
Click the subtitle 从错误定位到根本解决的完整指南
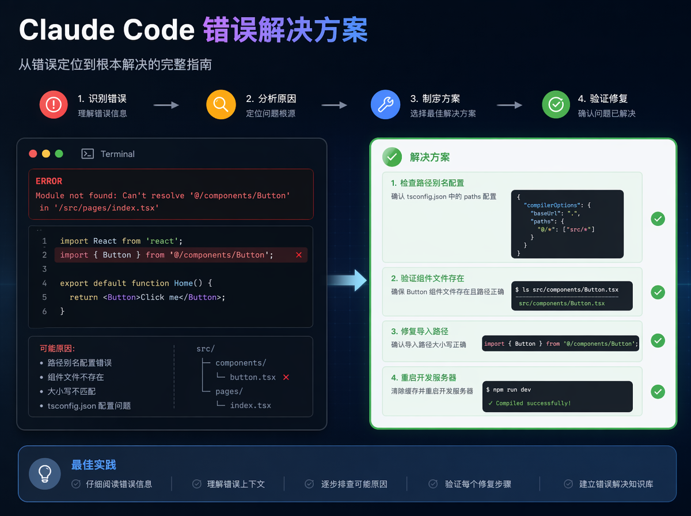pyautogui.click(x=115, y=64)
